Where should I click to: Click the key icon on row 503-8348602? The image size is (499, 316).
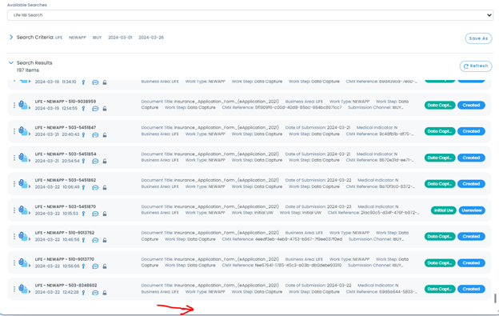pos(83,293)
